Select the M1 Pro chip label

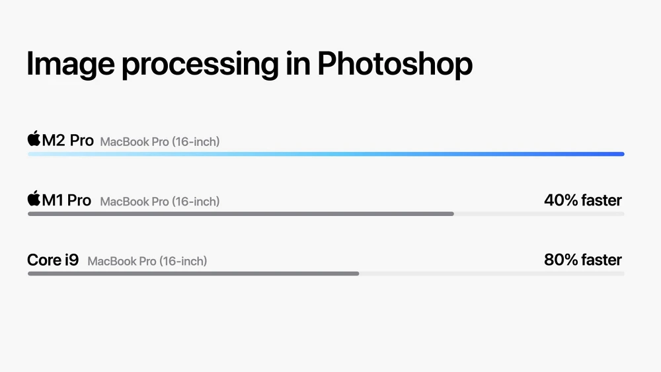coord(66,200)
